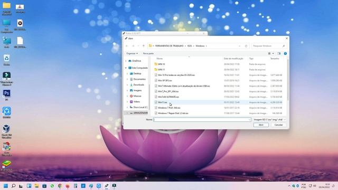Open the Nome field history dropdown
Image resolution: width=338 pixels, height=190 pixels.
click(249, 120)
